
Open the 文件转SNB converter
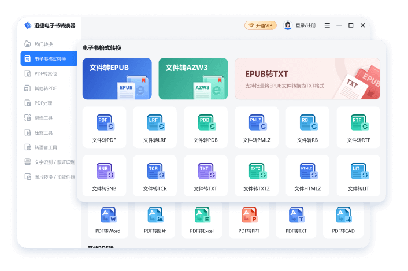[105, 176]
